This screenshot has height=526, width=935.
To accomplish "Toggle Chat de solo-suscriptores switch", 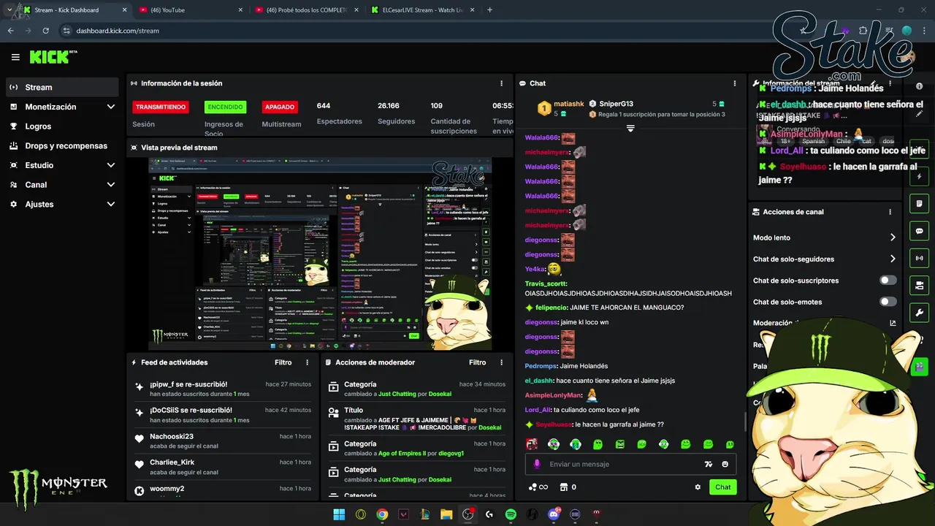I will coord(888,281).
